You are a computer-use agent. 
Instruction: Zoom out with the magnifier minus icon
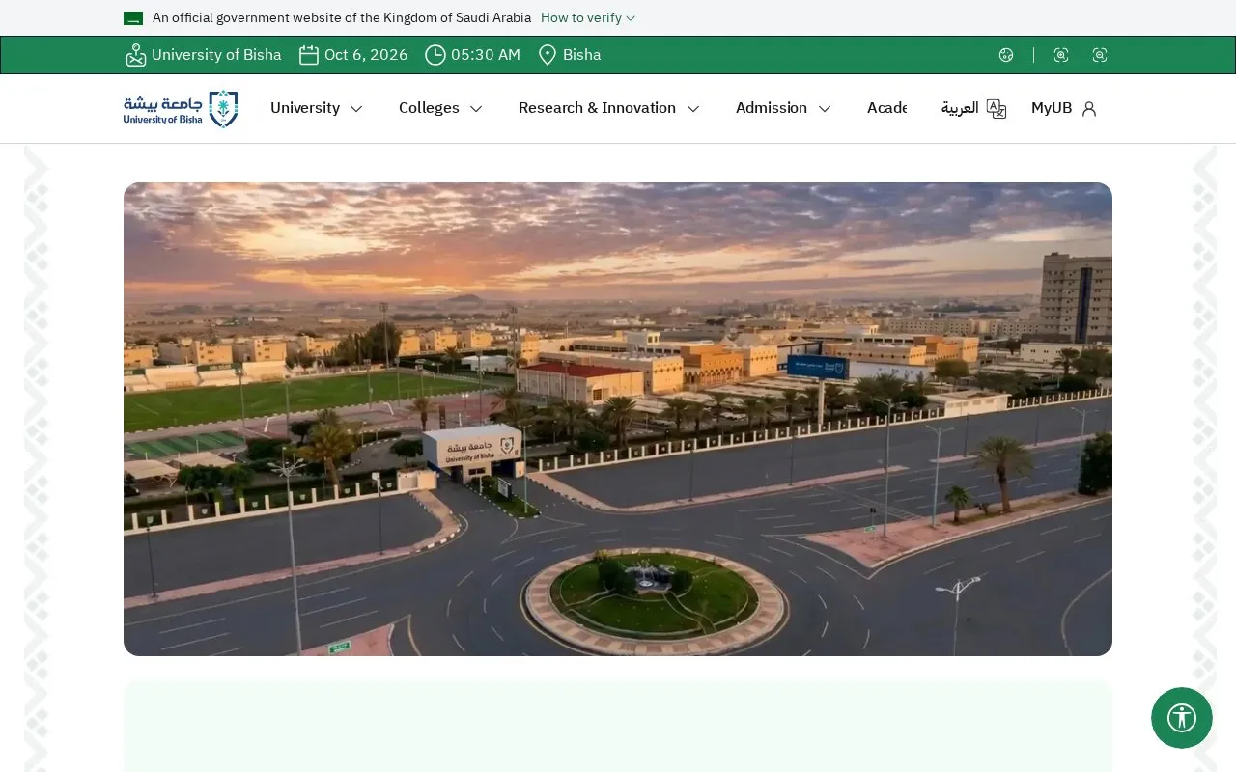tap(1100, 55)
